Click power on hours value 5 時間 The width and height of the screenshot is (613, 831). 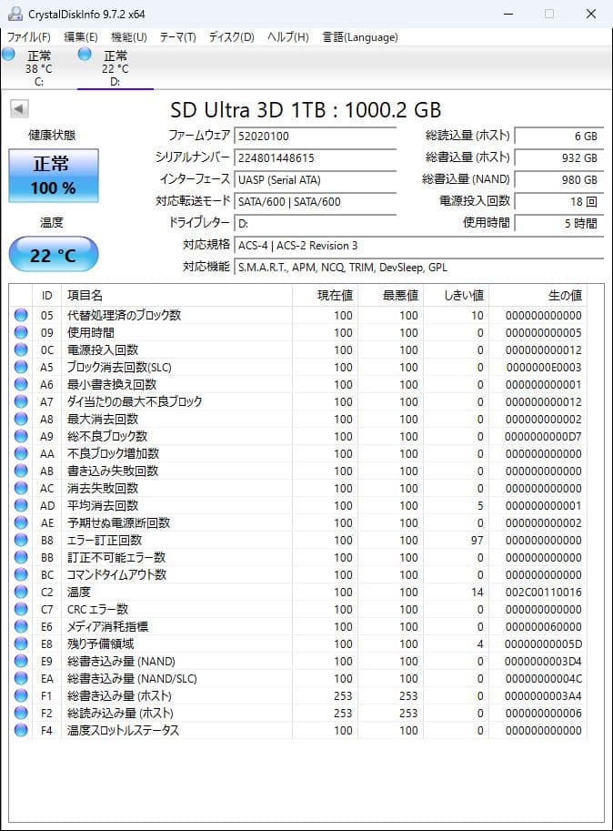(x=559, y=223)
